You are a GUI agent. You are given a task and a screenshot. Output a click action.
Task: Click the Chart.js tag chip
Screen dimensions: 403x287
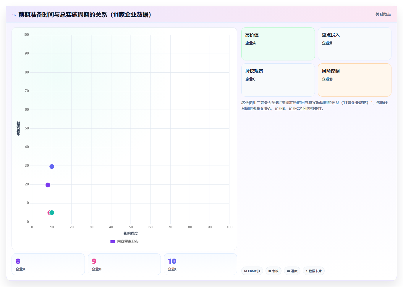point(252,271)
